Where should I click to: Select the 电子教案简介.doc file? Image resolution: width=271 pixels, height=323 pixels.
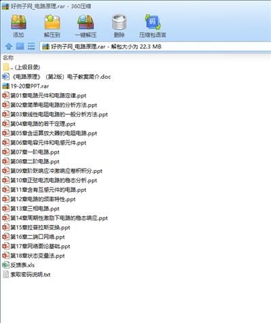(x=56, y=77)
